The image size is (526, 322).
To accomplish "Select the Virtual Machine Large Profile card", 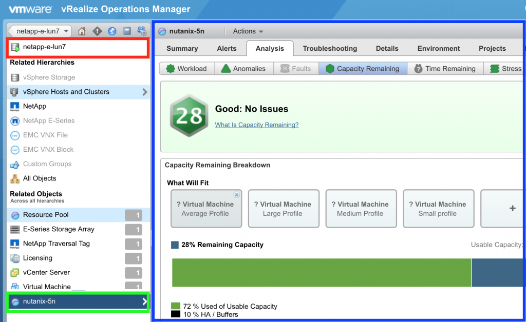I will coord(284,209).
